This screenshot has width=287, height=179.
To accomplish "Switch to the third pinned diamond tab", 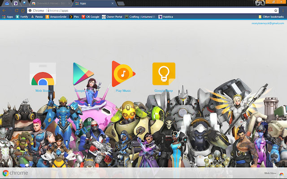I will (24, 3).
